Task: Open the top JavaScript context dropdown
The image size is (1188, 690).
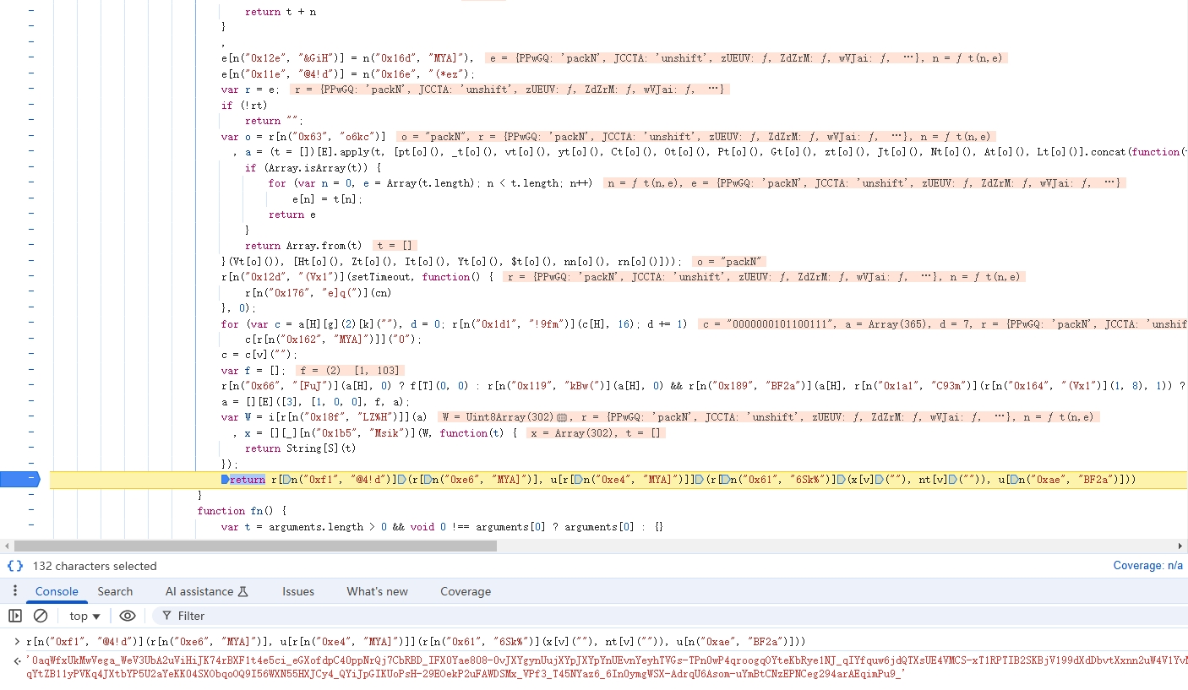Action: tap(84, 616)
